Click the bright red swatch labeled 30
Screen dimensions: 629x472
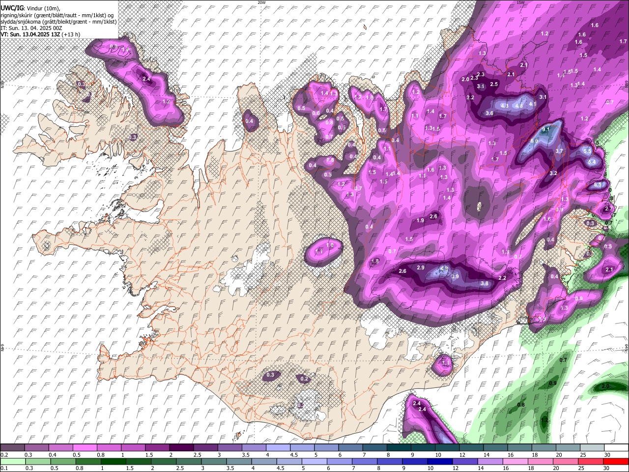point(616,461)
